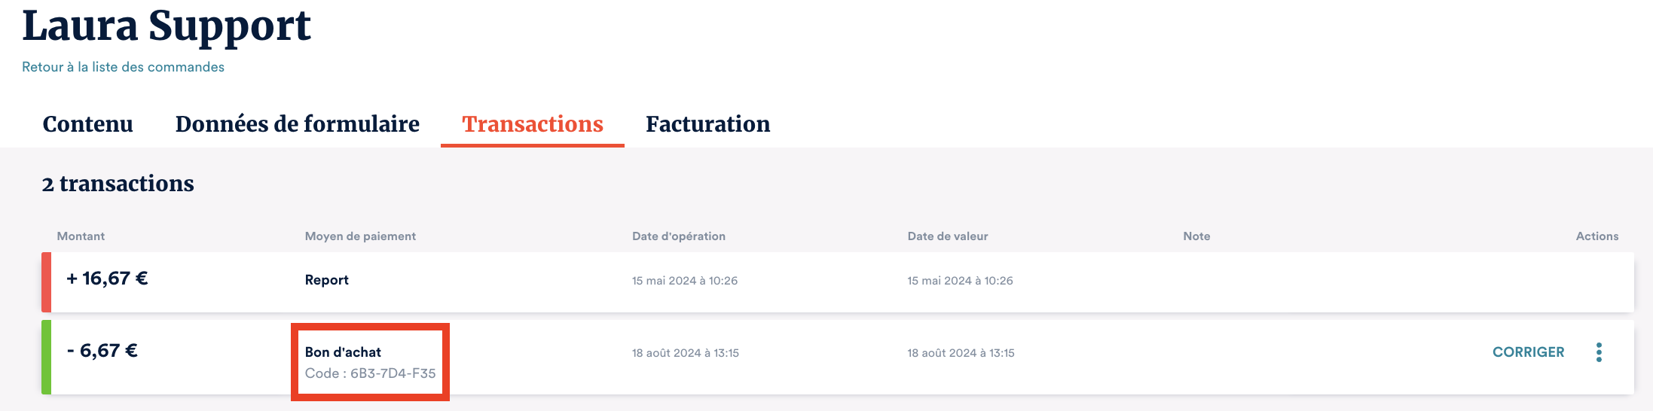Open the three-dot actions menu
Image resolution: width=1653 pixels, height=411 pixels.
(x=1599, y=352)
